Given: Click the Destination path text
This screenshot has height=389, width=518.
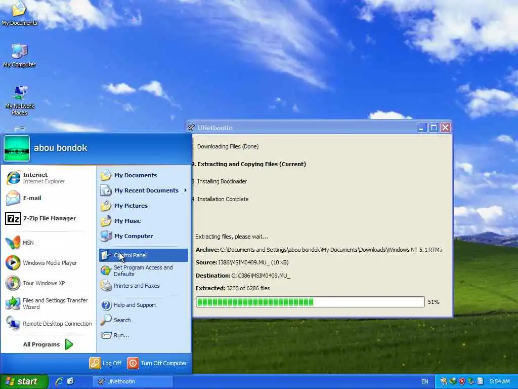Looking at the screenshot, I should tap(243, 276).
